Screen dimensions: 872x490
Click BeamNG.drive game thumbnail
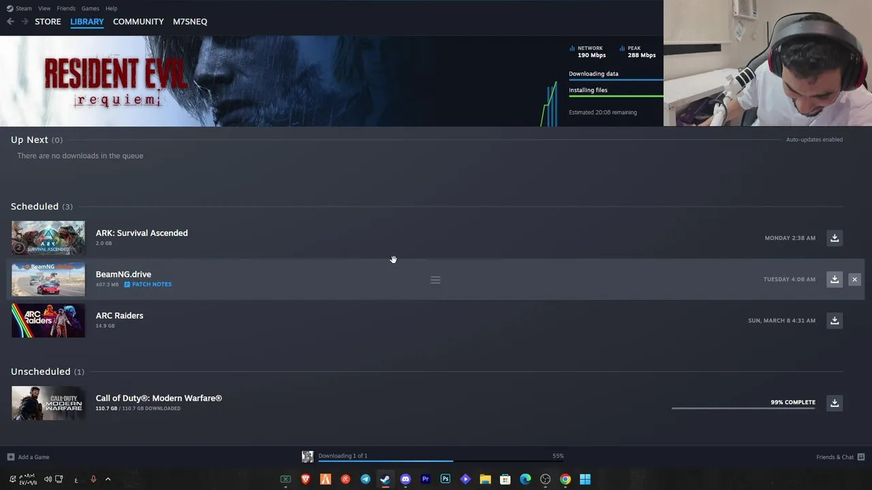tap(48, 279)
